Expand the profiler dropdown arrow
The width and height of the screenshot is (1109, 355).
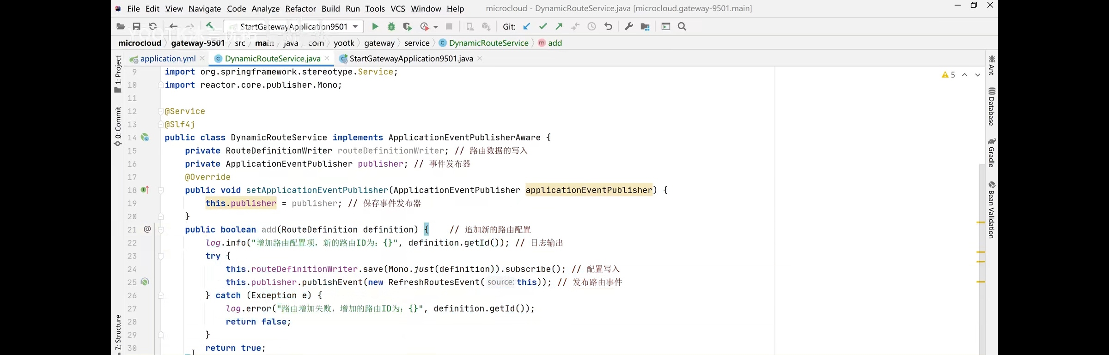click(436, 27)
